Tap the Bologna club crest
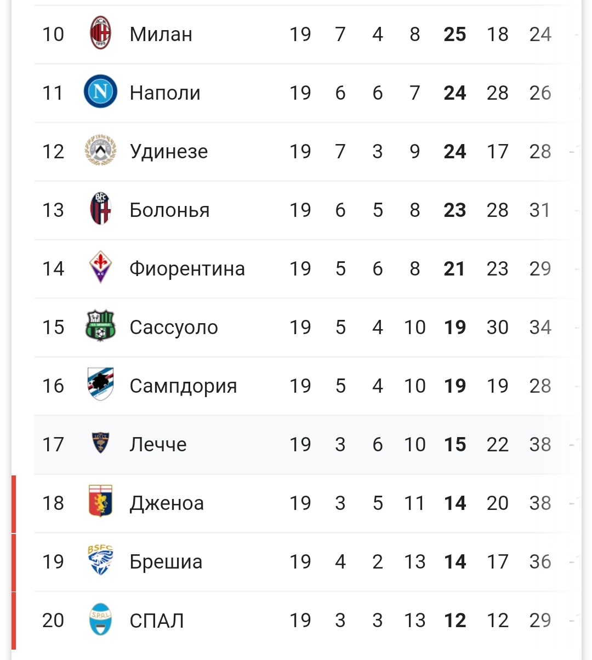 [100, 209]
